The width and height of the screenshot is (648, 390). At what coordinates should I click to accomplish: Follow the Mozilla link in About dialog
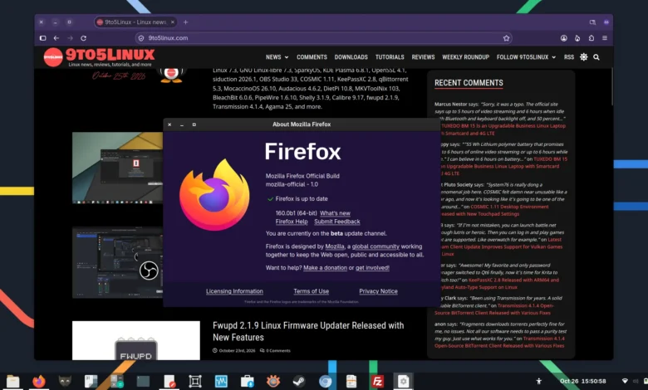pyautogui.click(x=335, y=246)
